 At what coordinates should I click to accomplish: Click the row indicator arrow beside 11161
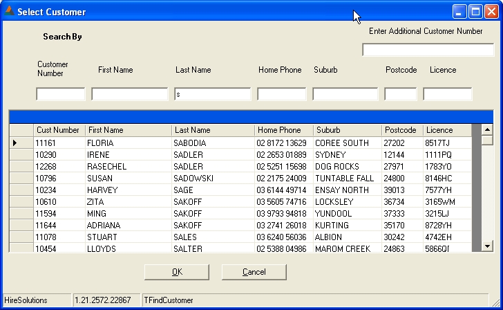pos(15,143)
